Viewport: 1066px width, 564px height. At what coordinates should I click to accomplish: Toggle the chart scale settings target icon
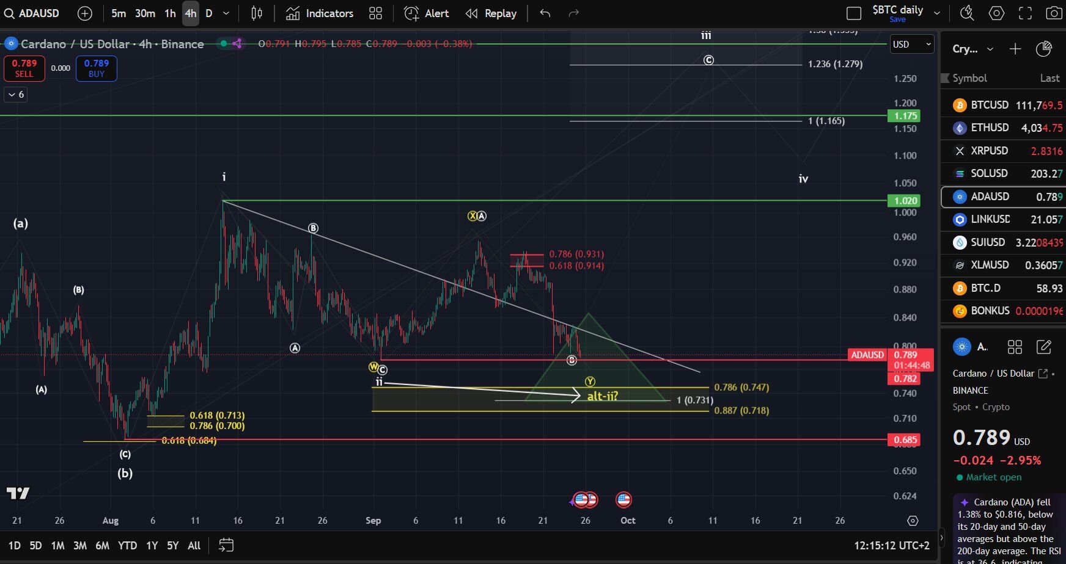(x=913, y=521)
